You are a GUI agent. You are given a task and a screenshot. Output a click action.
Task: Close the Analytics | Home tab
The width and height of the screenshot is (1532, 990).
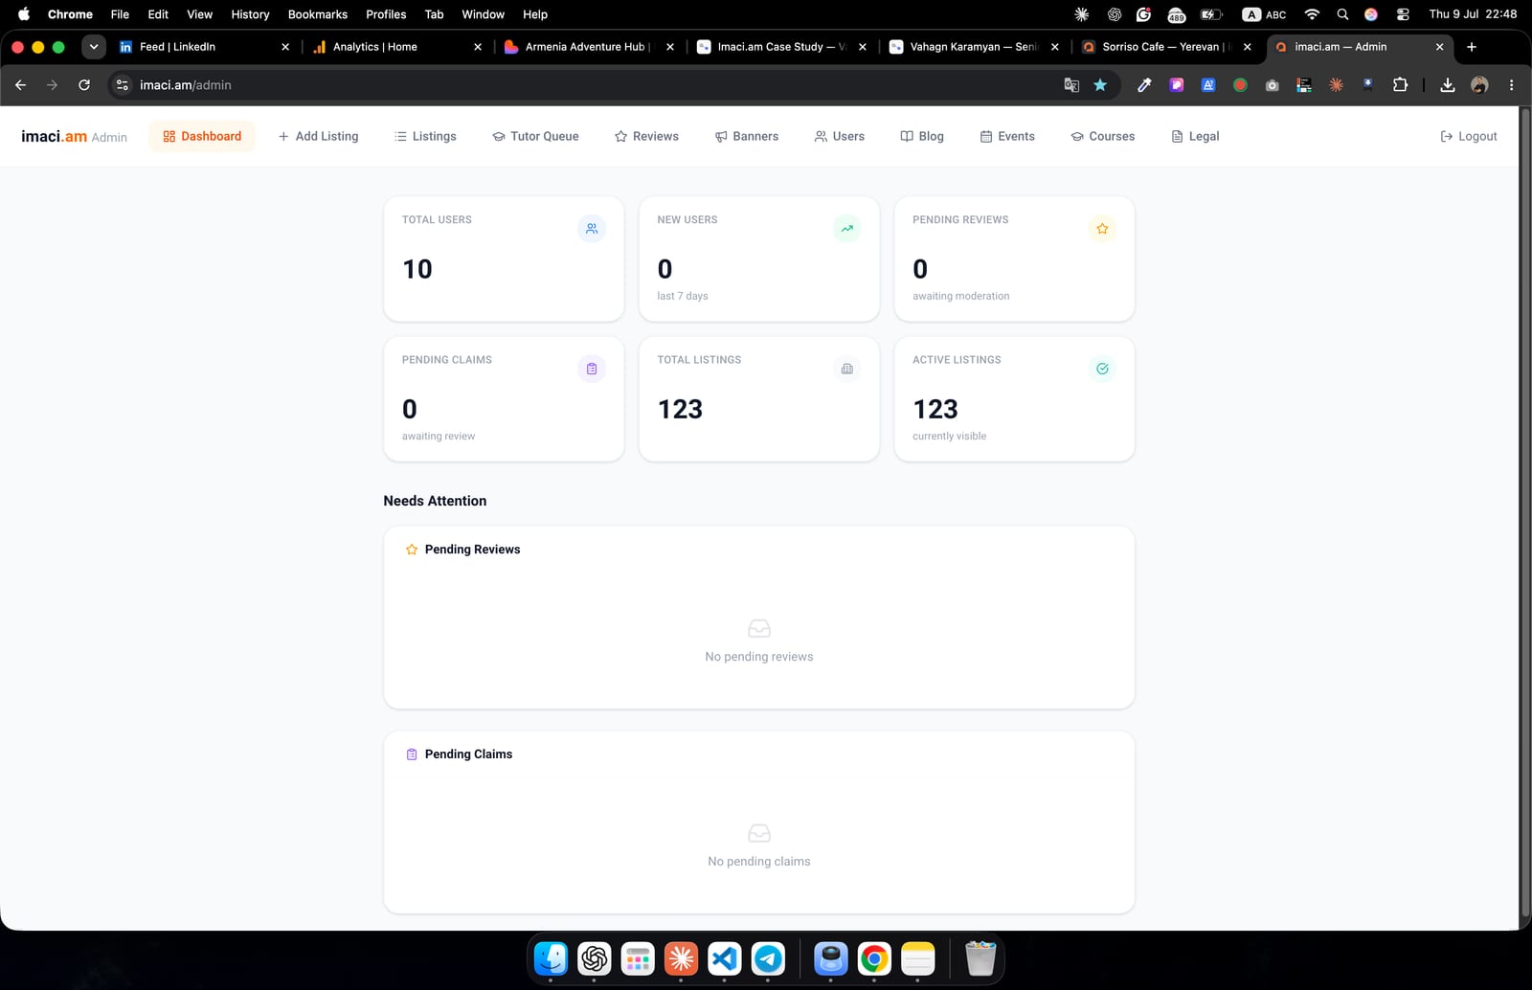(478, 47)
